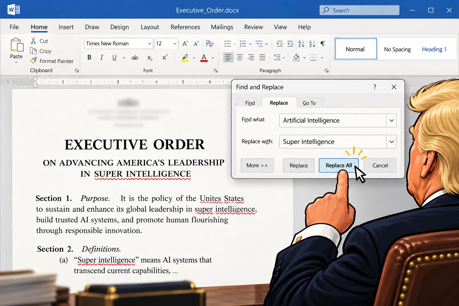Apply a bulleted list
The height and width of the screenshot is (306, 459).
[228, 44]
